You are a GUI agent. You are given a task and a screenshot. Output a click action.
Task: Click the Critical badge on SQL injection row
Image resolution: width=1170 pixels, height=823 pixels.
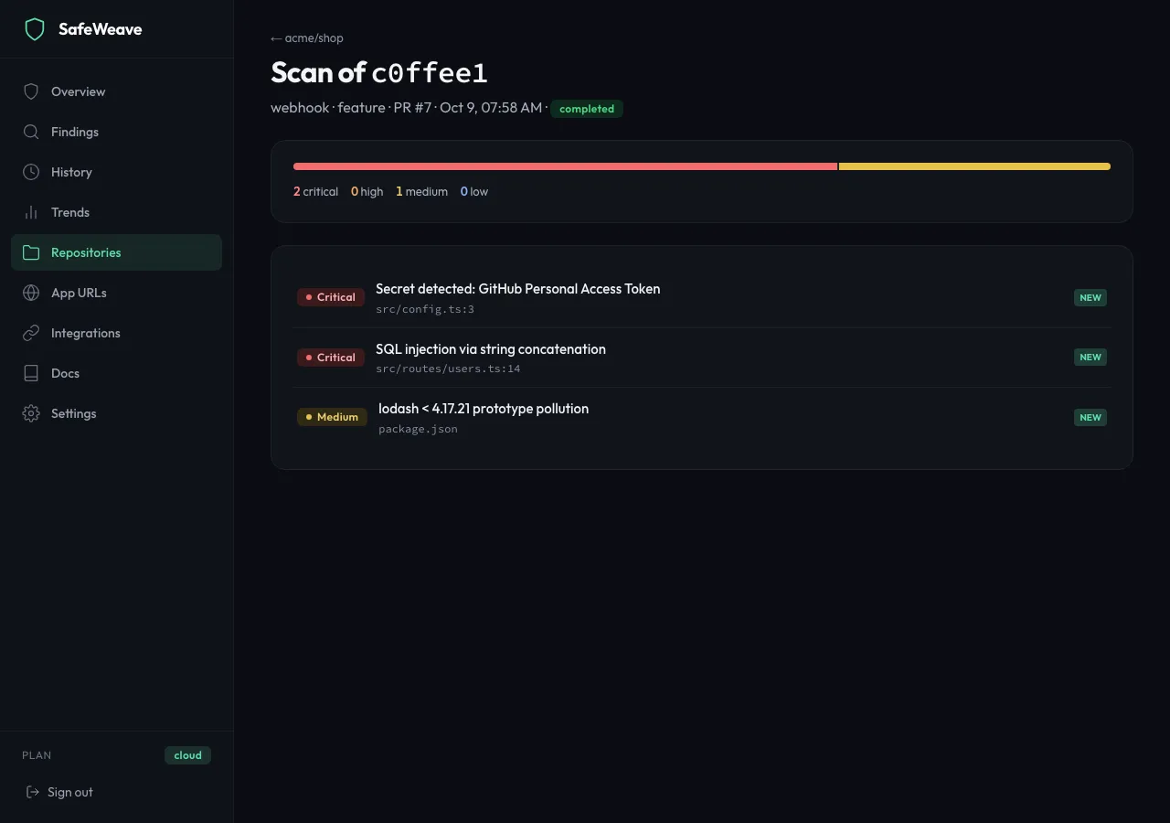(331, 358)
